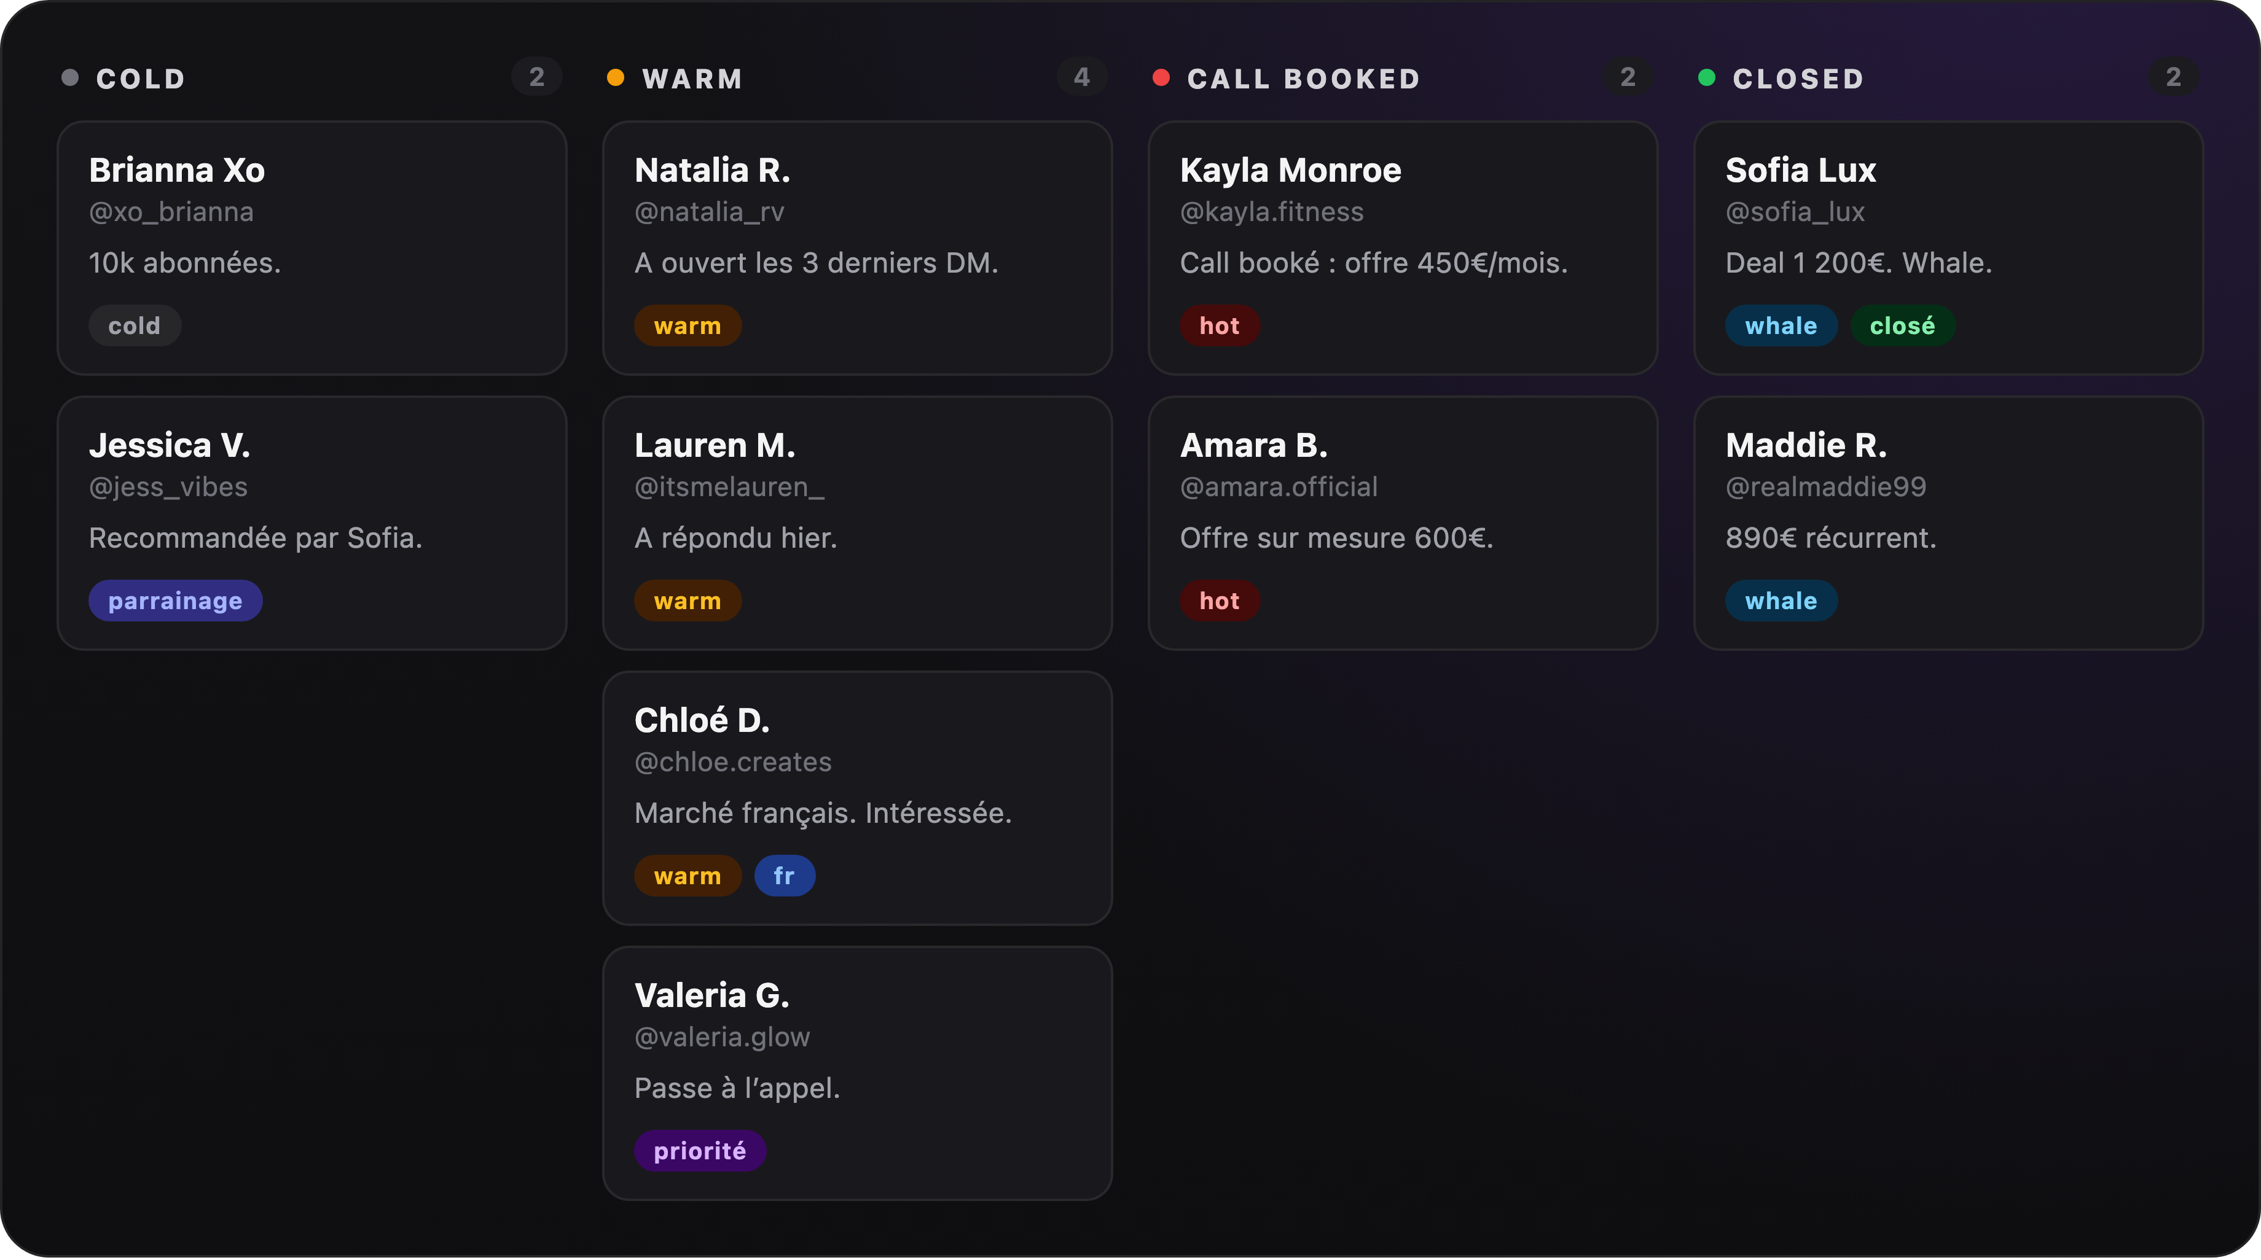Screen dimensions: 2261x1260
Task: Click the Warm column count badge showing 4
Action: [1082, 77]
